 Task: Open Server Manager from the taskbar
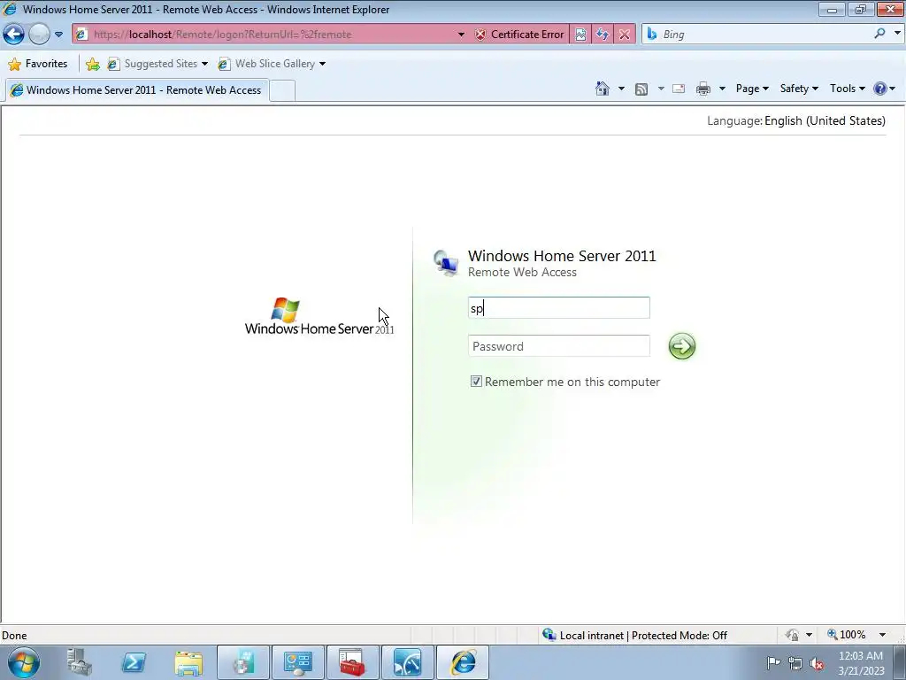point(79,662)
